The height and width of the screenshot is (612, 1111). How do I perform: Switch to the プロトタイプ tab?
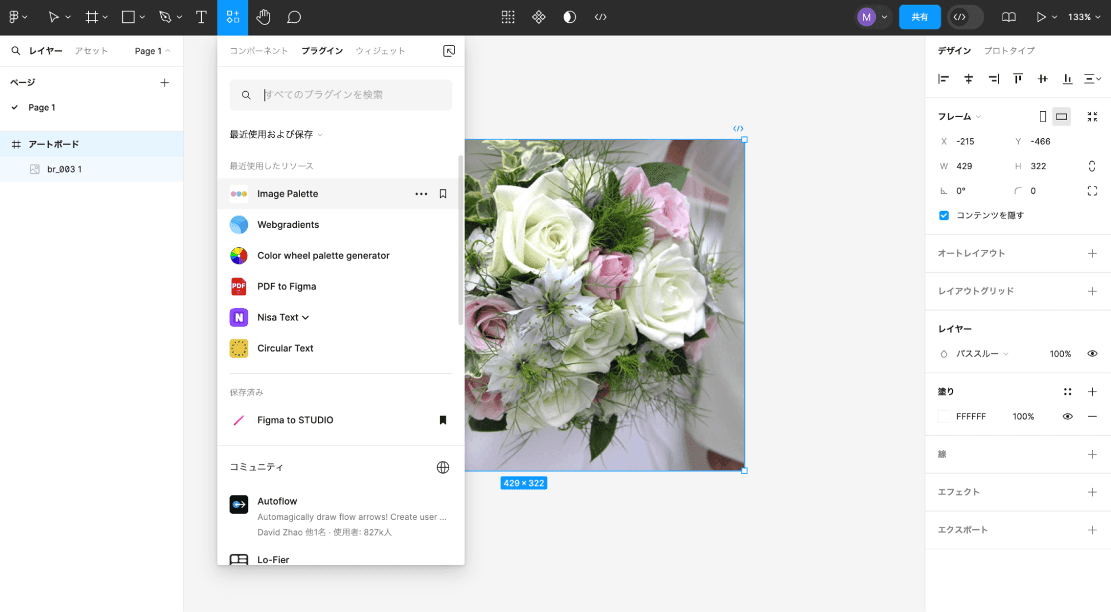point(1009,51)
